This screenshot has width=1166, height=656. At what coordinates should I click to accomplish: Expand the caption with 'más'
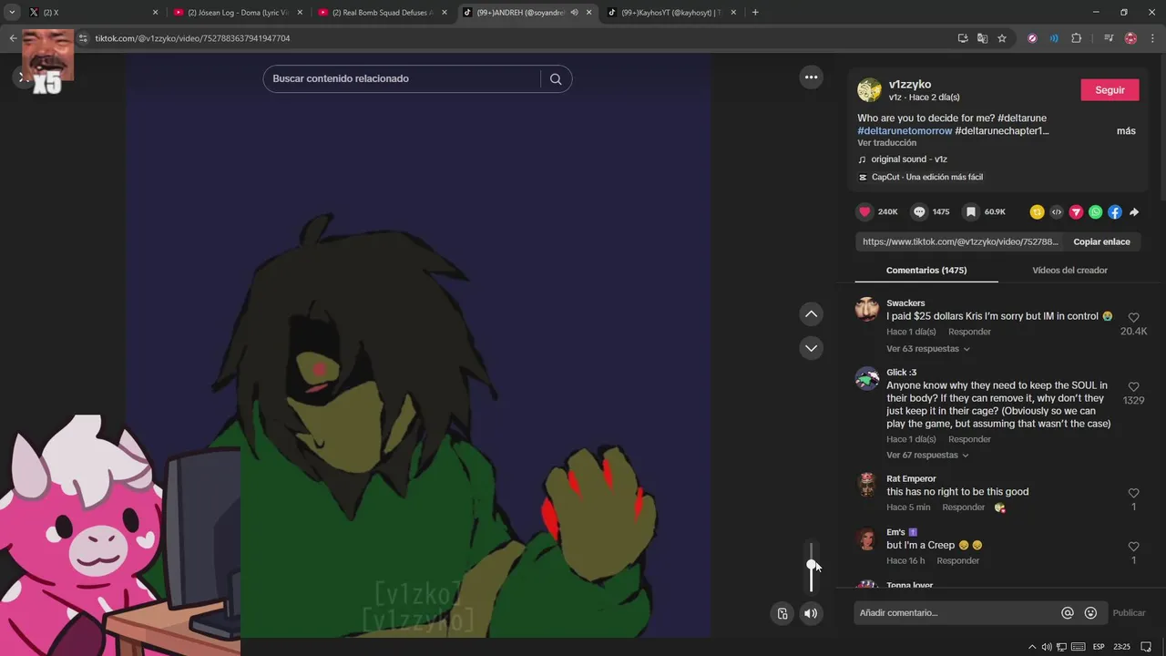pos(1126,131)
